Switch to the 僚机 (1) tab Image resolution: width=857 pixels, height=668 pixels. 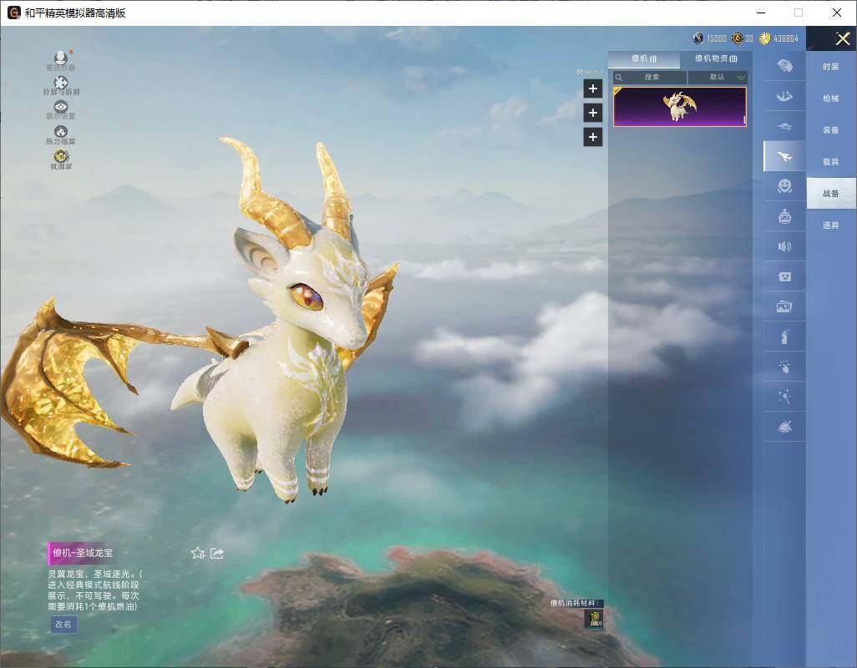[x=644, y=59]
